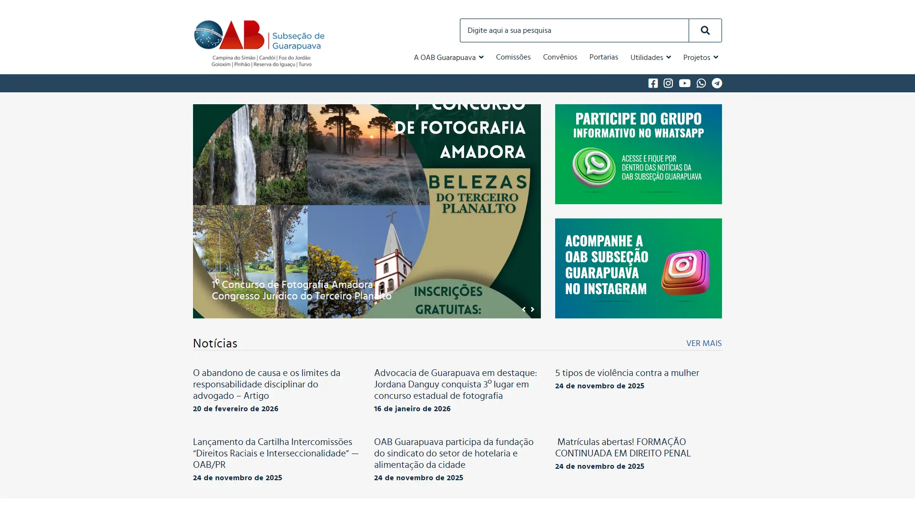Click the magnifier search button
915x514 pixels.
click(705, 30)
